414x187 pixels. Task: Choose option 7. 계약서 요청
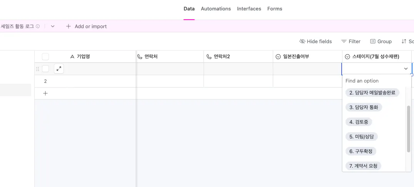click(363, 166)
